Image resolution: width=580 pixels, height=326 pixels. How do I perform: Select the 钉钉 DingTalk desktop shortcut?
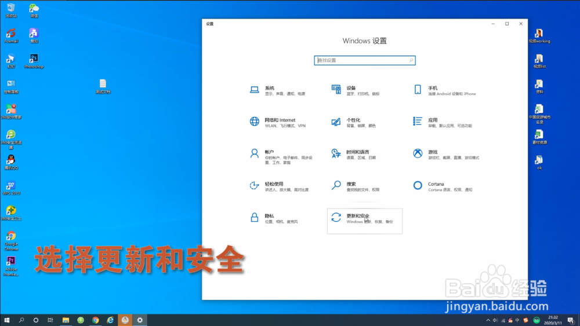pos(11,61)
